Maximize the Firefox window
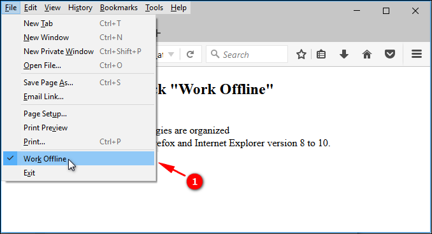The height and width of the screenshot is (234, 432). tap(386, 11)
